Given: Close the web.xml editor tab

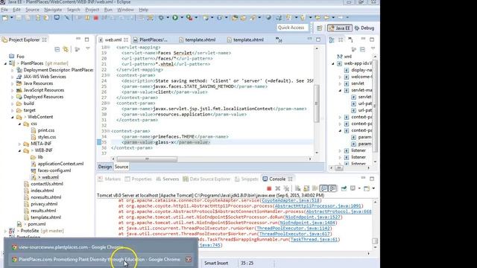Looking at the screenshot, I should point(126,39).
